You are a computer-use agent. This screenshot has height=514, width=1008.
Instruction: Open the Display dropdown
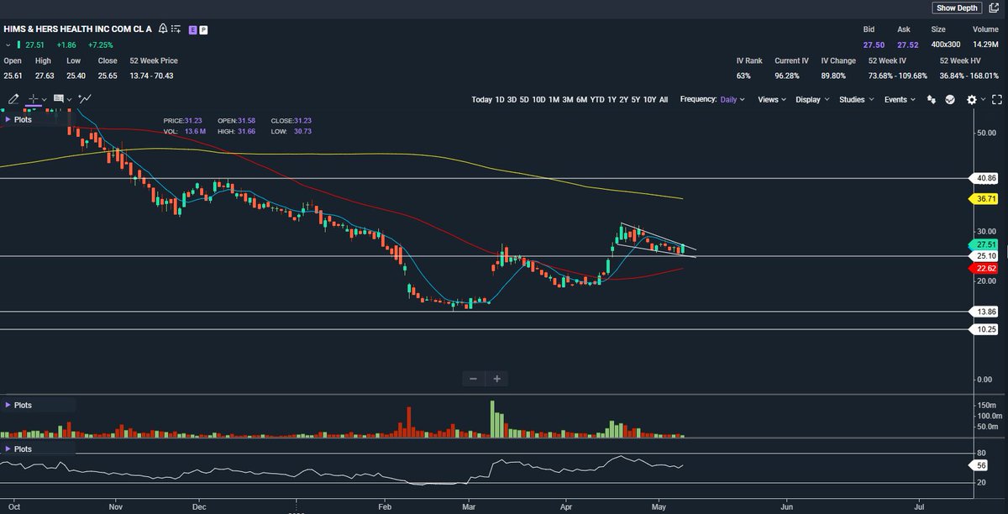[x=812, y=99]
